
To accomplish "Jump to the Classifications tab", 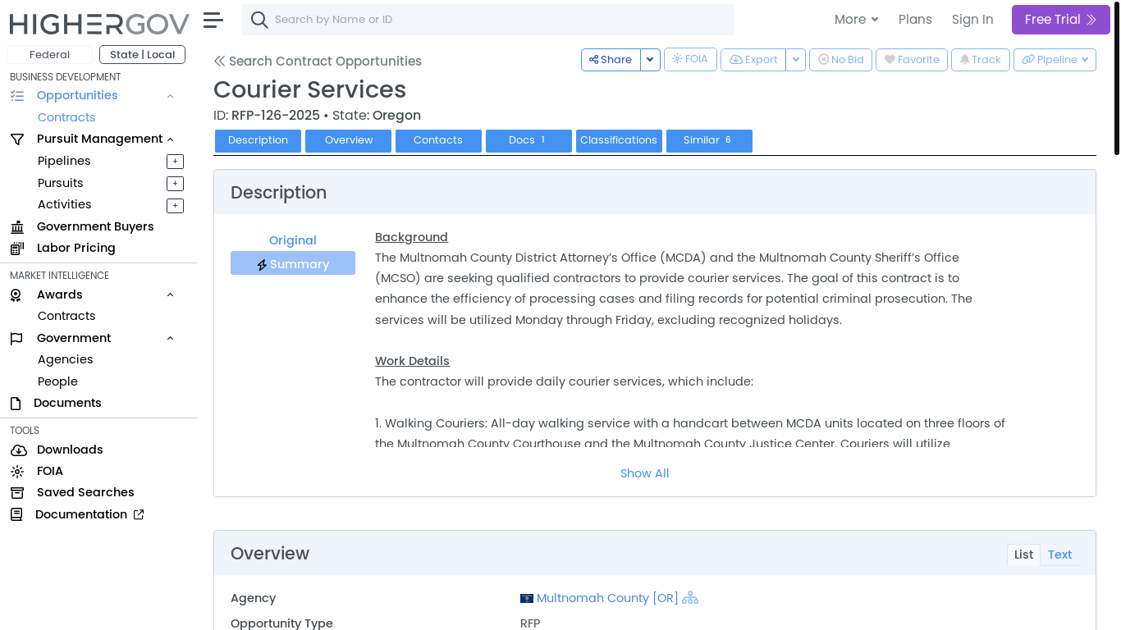I will (x=619, y=140).
